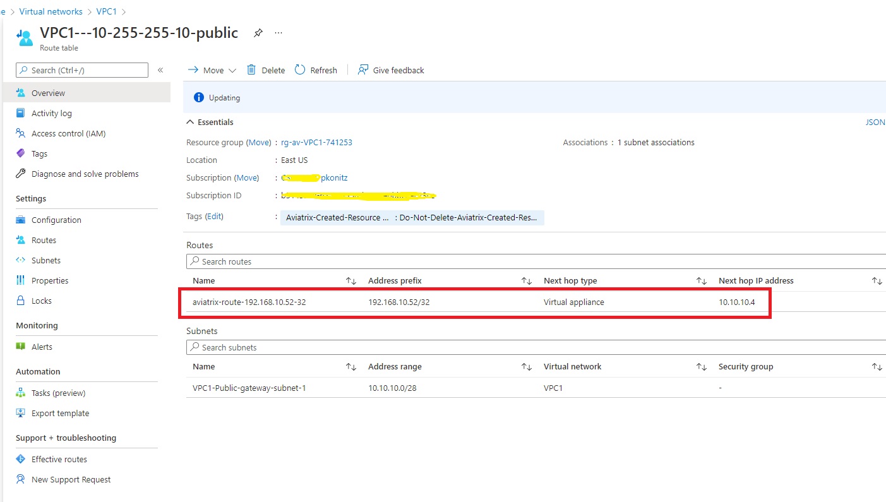Click the Aviatrix-Created-Resource tag chip
Image resolution: width=886 pixels, height=502 pixels.
click(412, 217)
